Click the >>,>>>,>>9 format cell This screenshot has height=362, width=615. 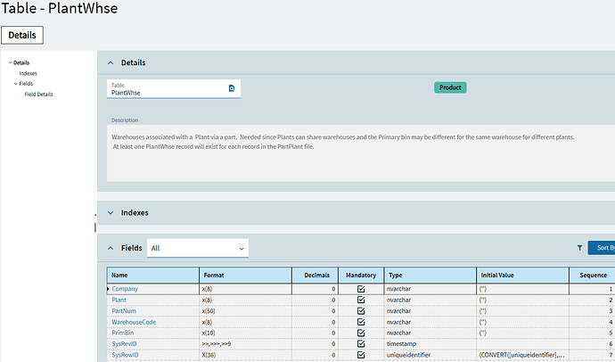point(245,343)
